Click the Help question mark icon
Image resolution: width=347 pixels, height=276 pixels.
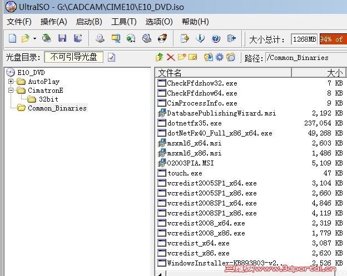tap(216, 38)
